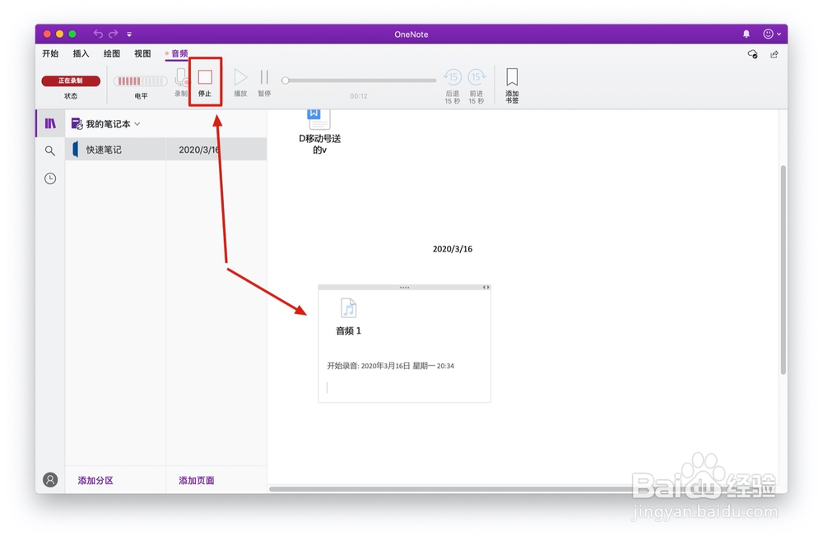The width and height of the screenshot is (823, 540).
Task: Open the notifications bell
Action: click(x=746, y=34)
